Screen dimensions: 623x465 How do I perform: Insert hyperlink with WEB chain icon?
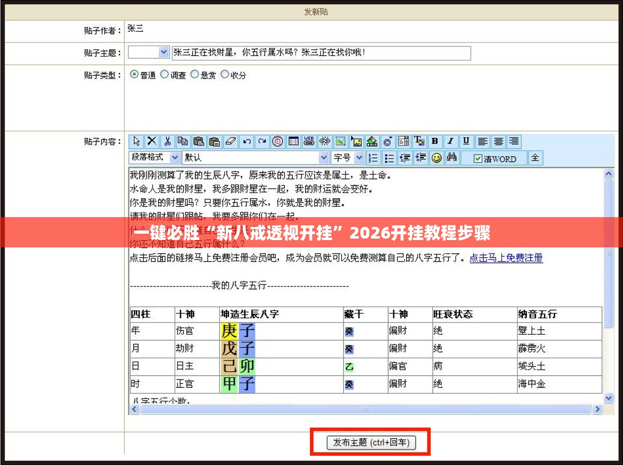tap(309, 142)
